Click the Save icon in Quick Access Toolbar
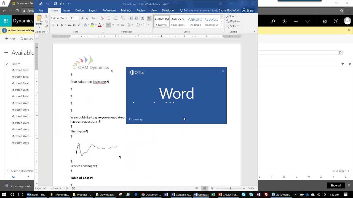 tap(41, 4)
